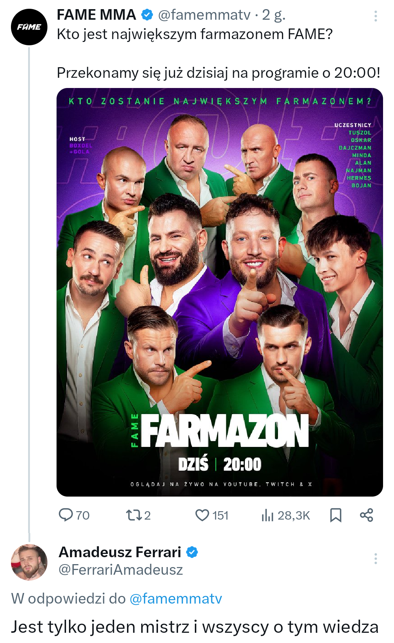Open the tweet's 2 g. timestamp
Viewport: 394px width, 643px height.
coord(274,15)
